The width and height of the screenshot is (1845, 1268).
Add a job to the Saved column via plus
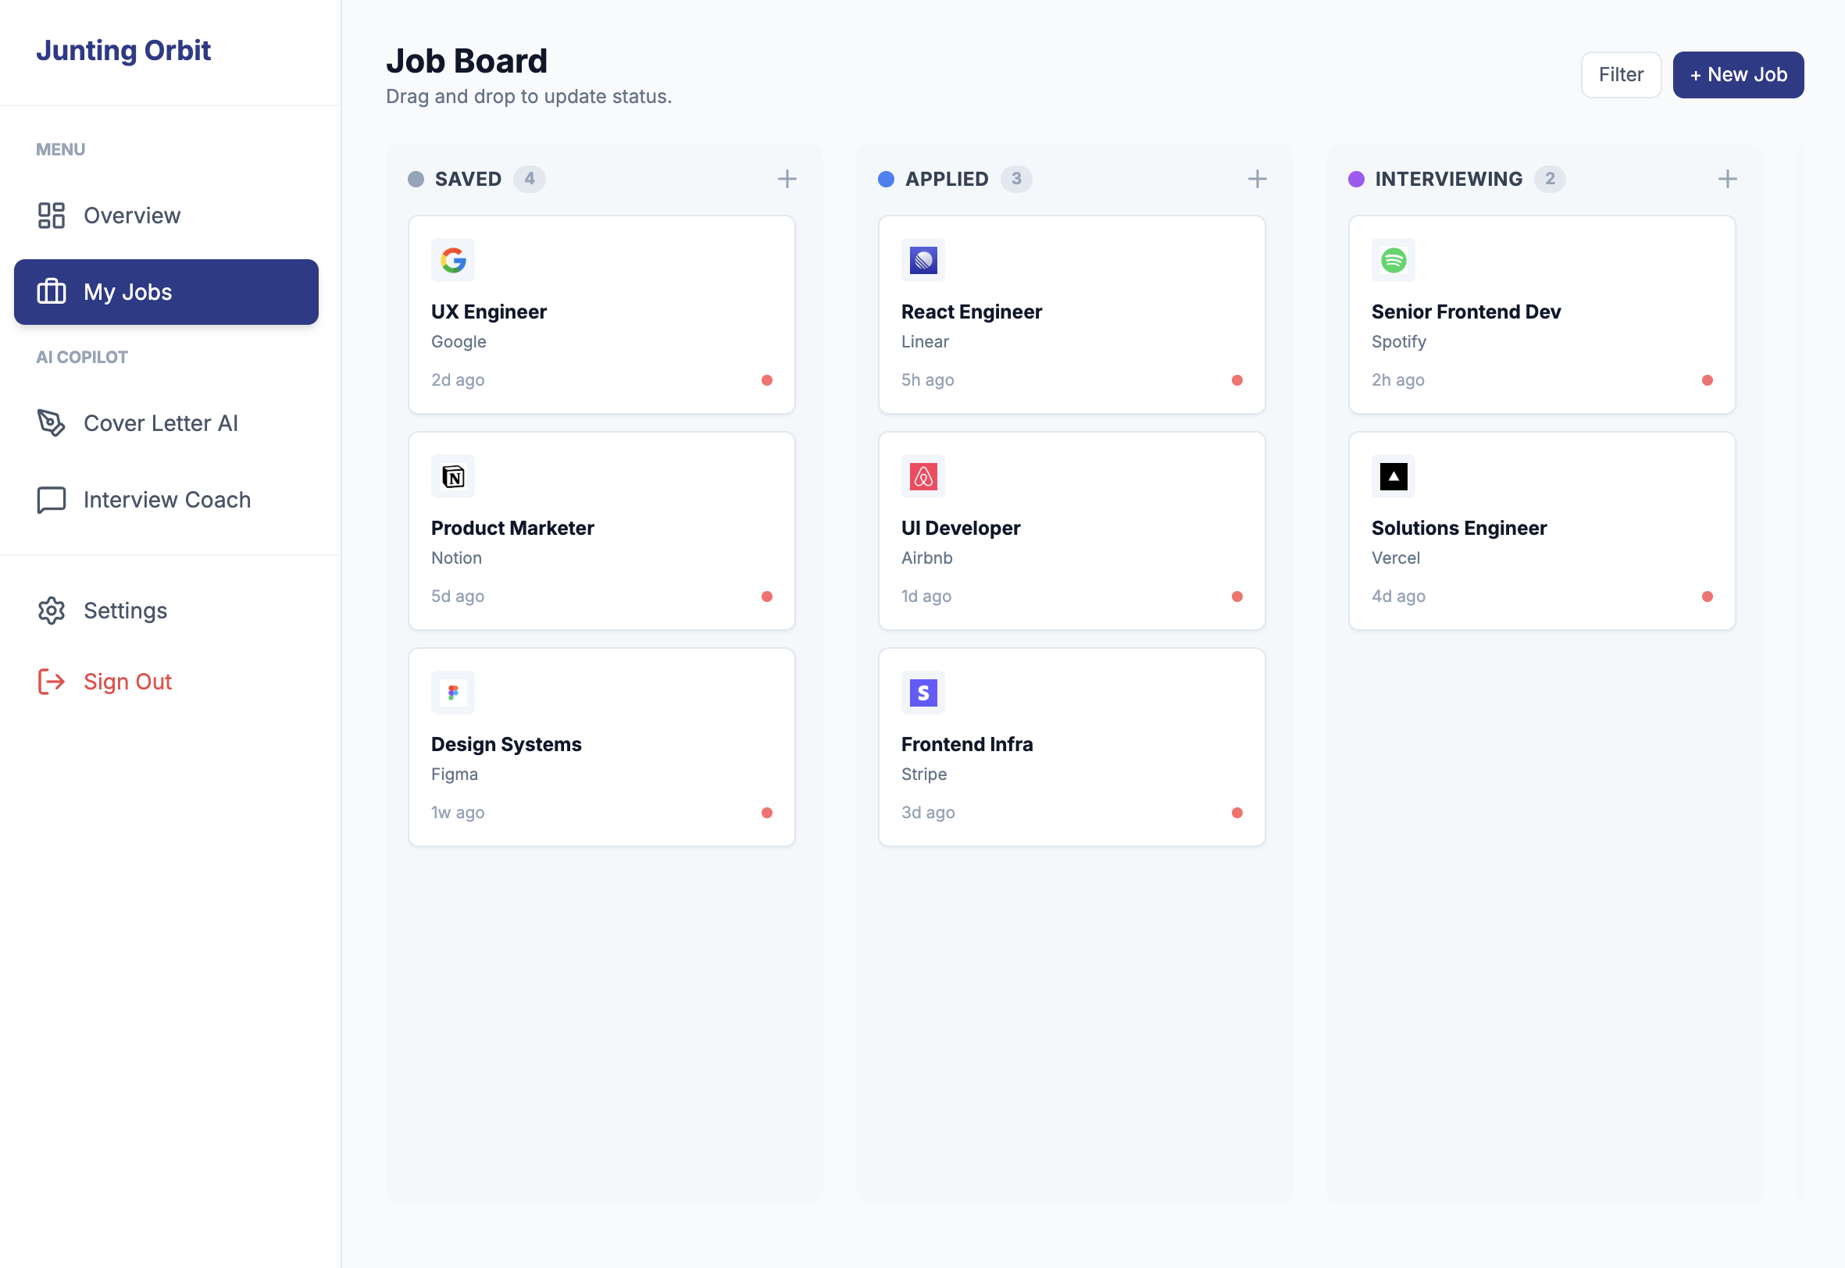(x=787, y=179)
